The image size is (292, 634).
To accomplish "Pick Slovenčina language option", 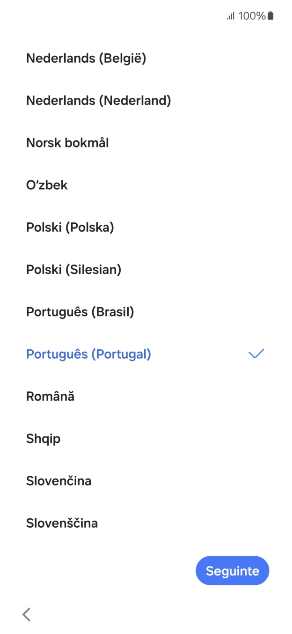I will pyautogui.click(x=58, y=481).
